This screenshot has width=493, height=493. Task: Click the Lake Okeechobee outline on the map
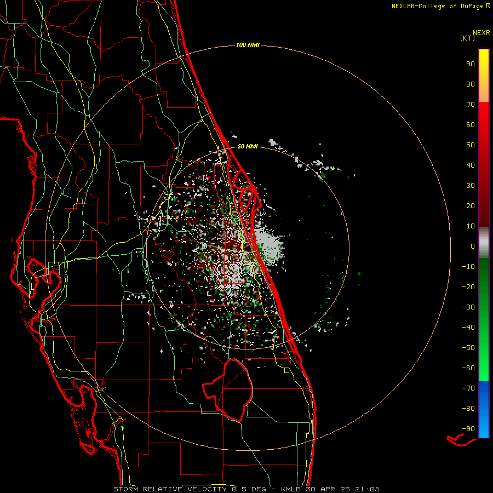tap(228, 390)
